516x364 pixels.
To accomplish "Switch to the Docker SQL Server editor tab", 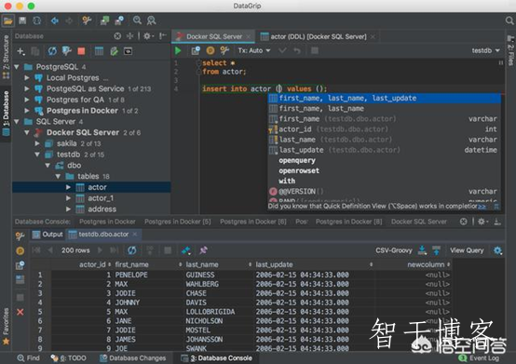I will (214, 36).
